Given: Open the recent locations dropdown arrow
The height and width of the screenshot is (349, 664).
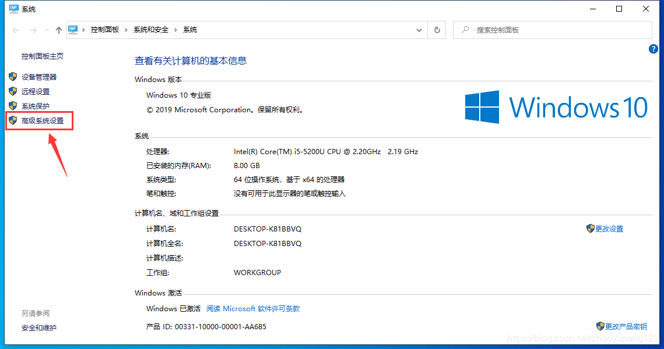Looking at the screenshot, I should (x=47, y=30).
